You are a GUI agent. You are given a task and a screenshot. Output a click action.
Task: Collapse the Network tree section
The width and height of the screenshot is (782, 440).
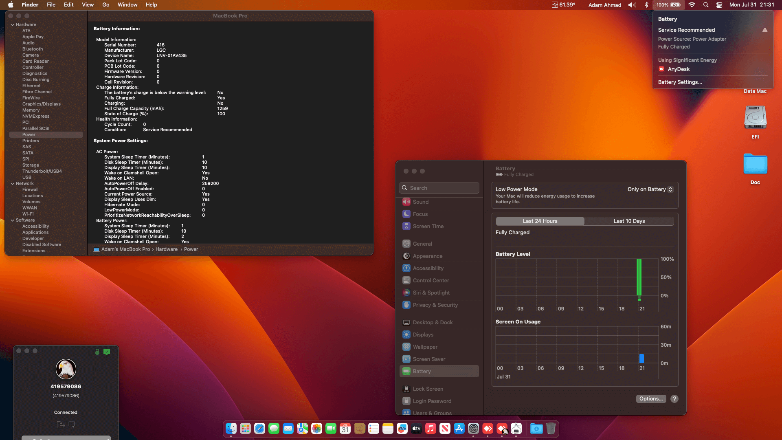(x=13, y=183)
